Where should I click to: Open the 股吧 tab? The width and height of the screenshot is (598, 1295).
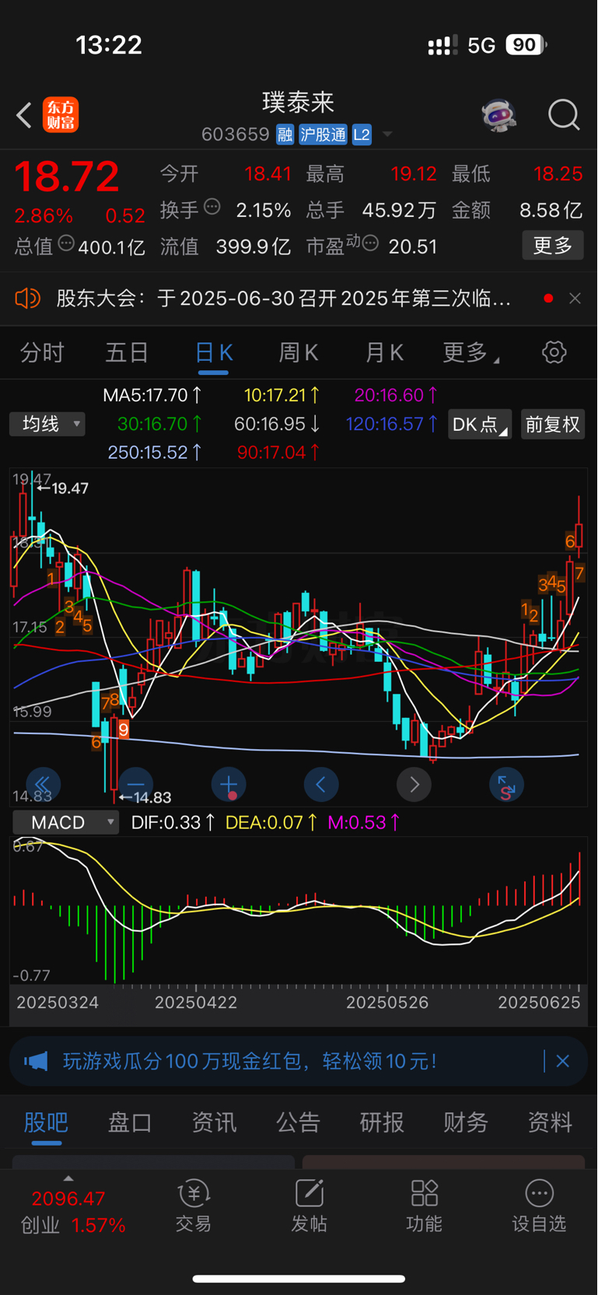[x=46, y=1122]
